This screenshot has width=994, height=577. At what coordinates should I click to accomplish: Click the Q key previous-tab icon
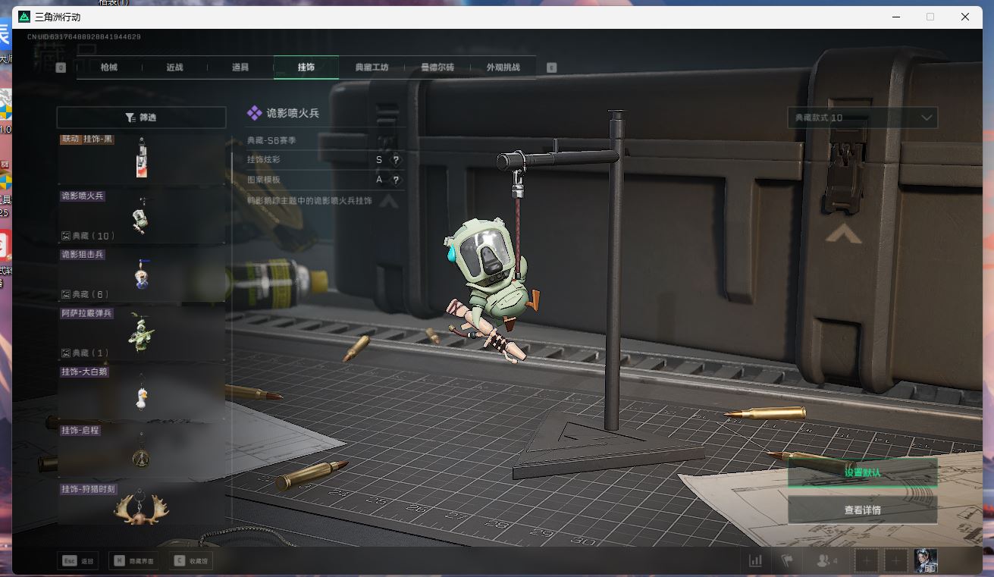(x=61, y=67)
